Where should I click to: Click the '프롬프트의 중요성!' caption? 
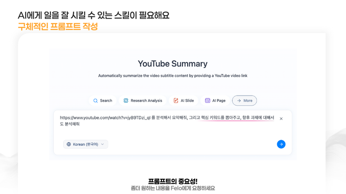click(x=173, y=181)
